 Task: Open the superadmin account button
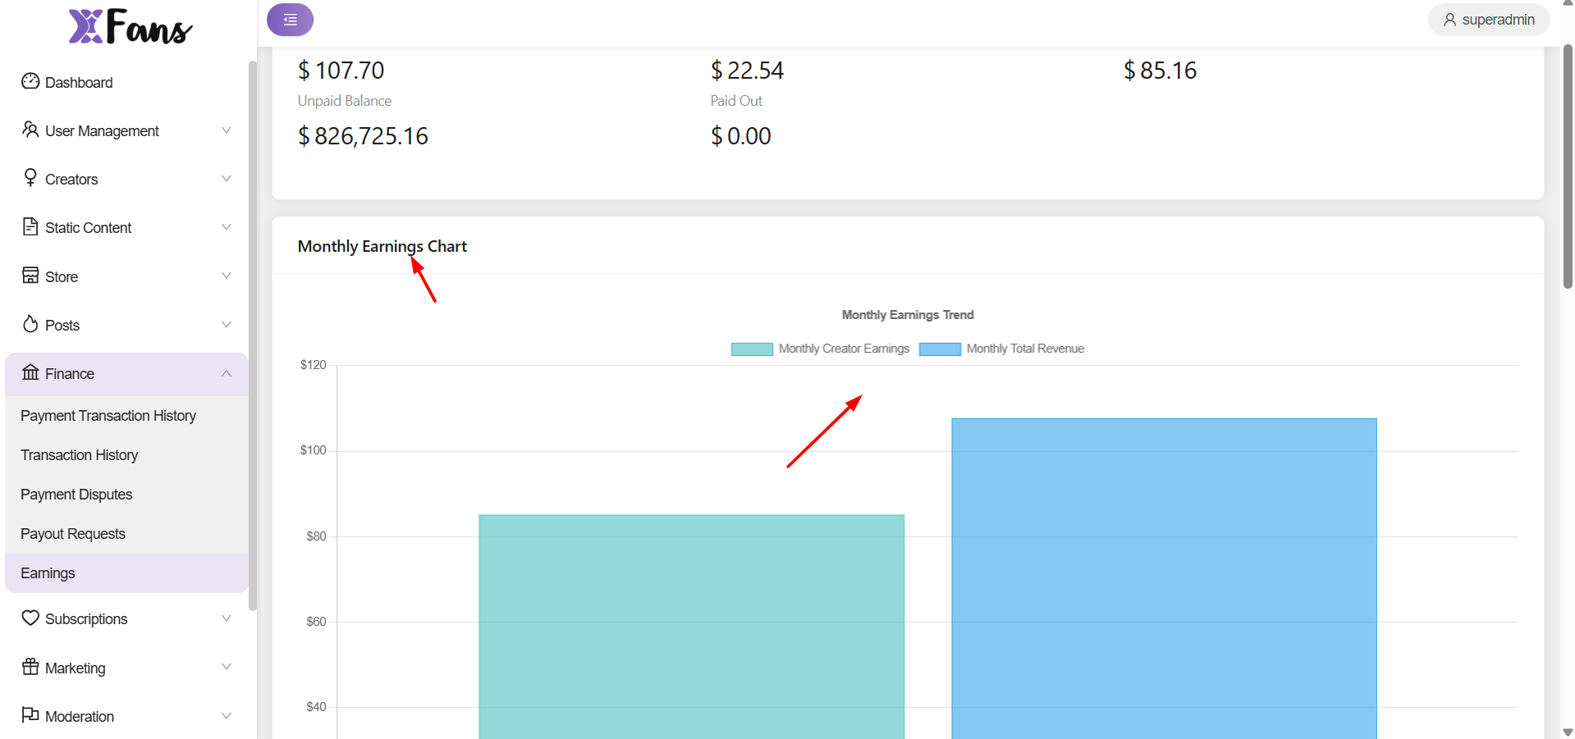(1489, 20)
